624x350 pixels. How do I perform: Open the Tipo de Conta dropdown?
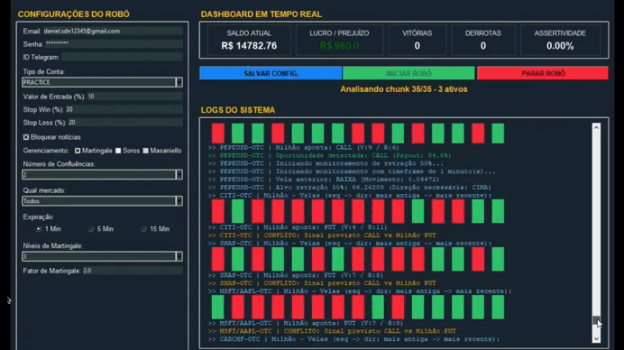tap(102, 82)
